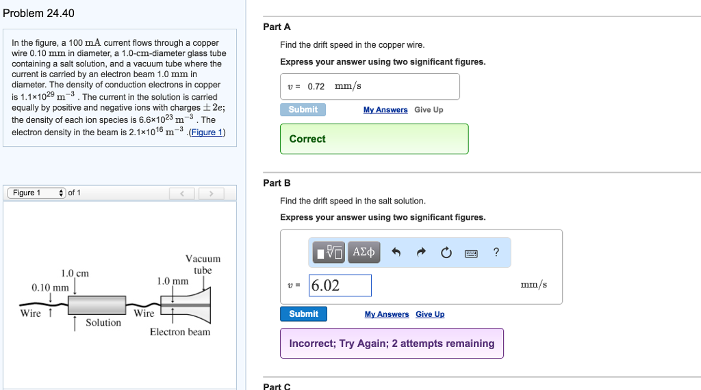Open the math templates (fraction/root) tool

coord(329,253)
